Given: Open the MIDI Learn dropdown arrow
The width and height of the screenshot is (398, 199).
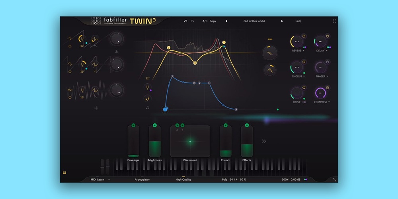Looking at the screenshot, I should click(x=109, y=179).
